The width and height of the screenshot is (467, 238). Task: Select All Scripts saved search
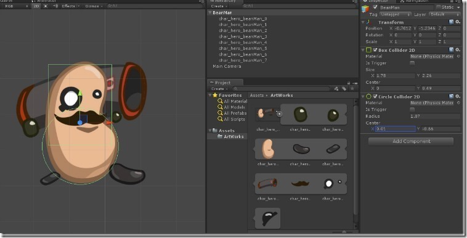click(234, 119)
